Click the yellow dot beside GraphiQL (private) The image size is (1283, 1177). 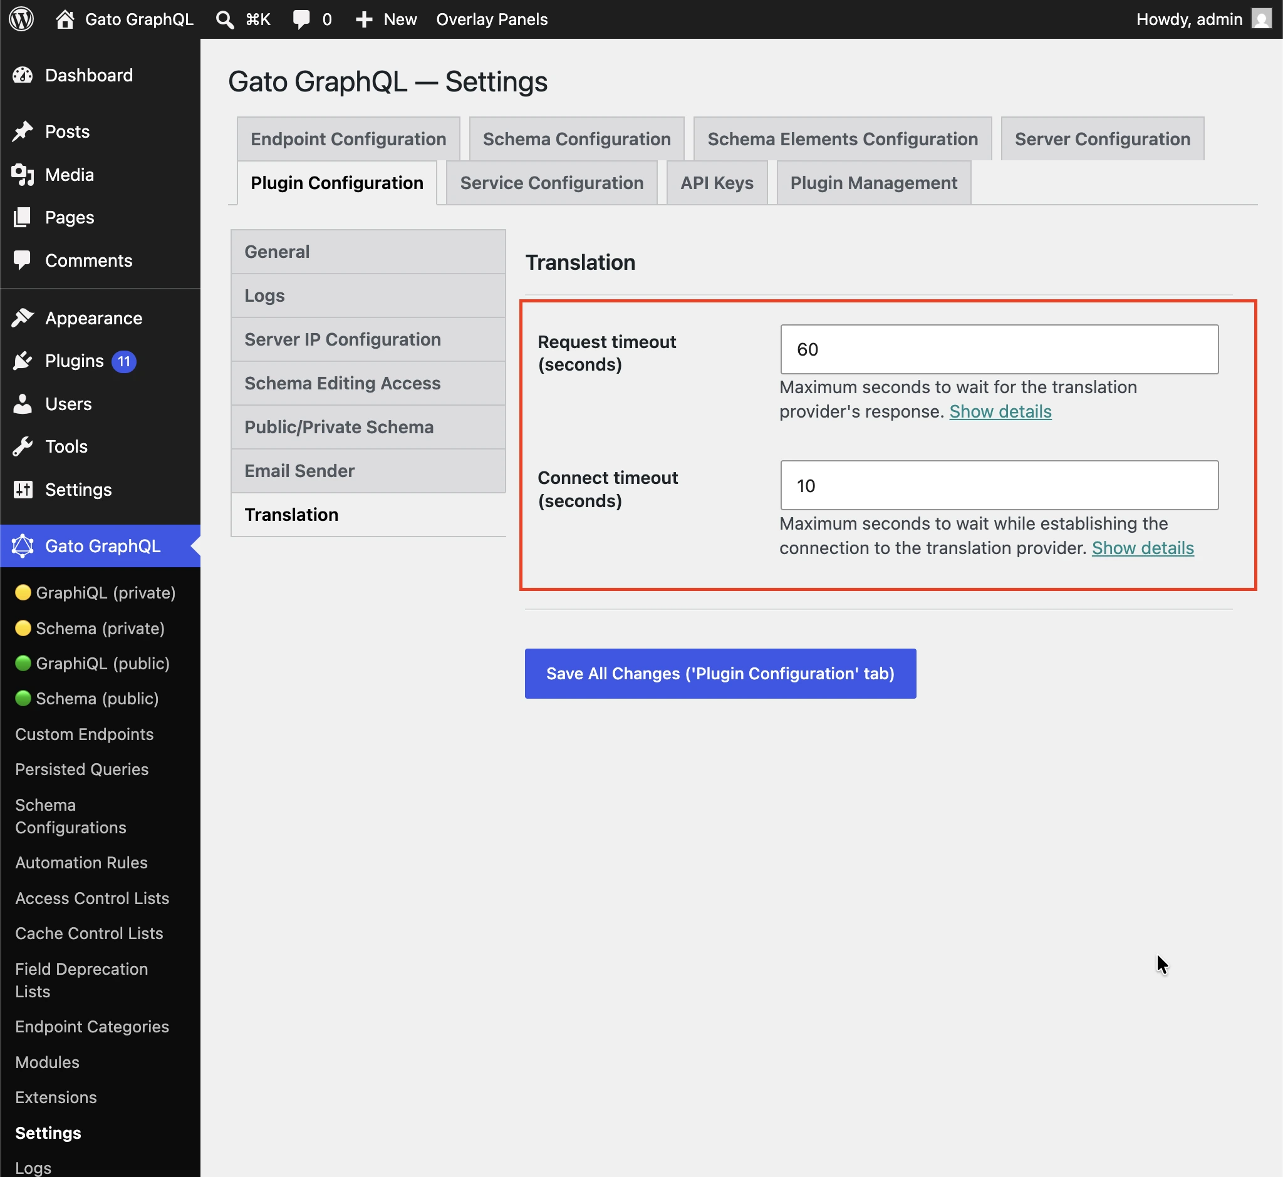(x=23, y=592)
